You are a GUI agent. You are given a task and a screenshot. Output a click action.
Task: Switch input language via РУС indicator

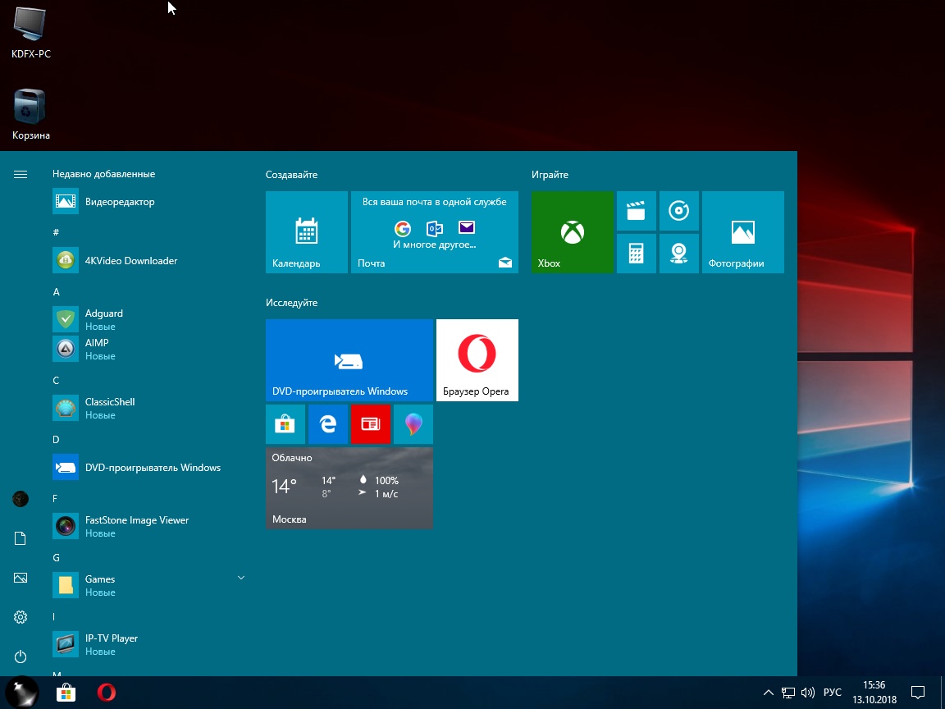point(832,693)
